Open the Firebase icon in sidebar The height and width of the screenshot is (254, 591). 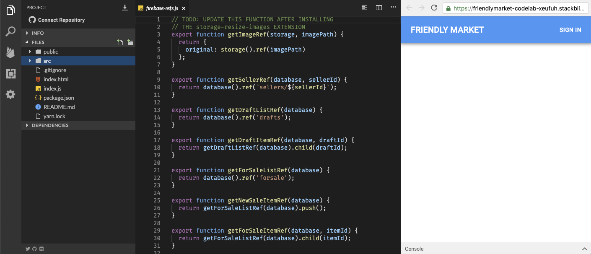[10, 52]
